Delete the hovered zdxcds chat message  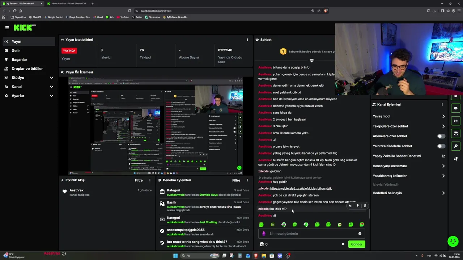point(365,206)
